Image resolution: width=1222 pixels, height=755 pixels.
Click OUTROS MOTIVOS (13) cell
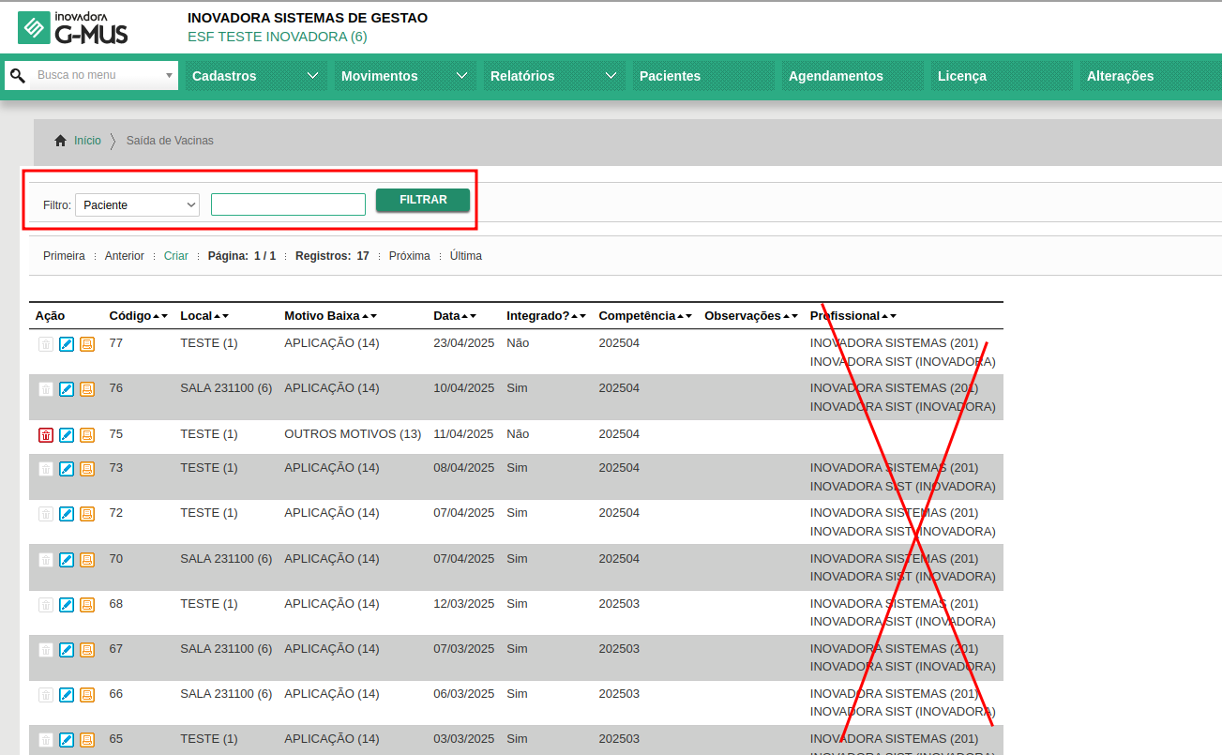tap(353, 434)
